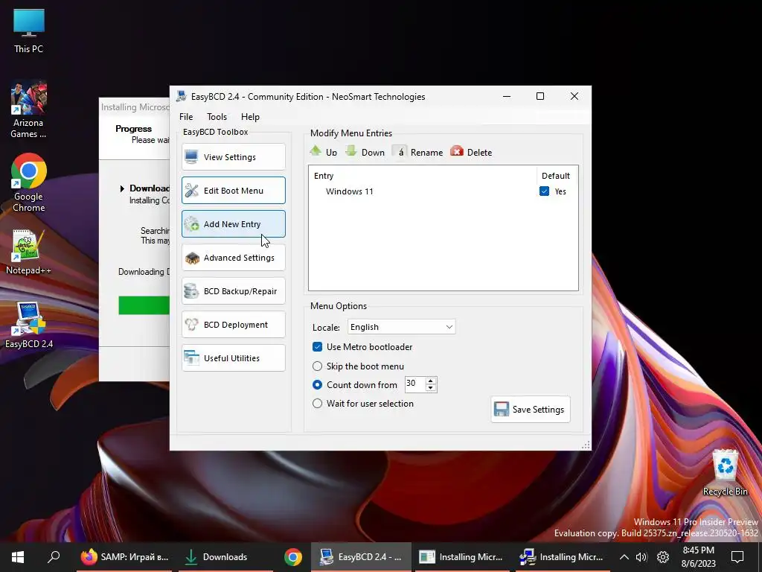Click the Save Settings button
This screenshot has height=572, width=762.
530,409
